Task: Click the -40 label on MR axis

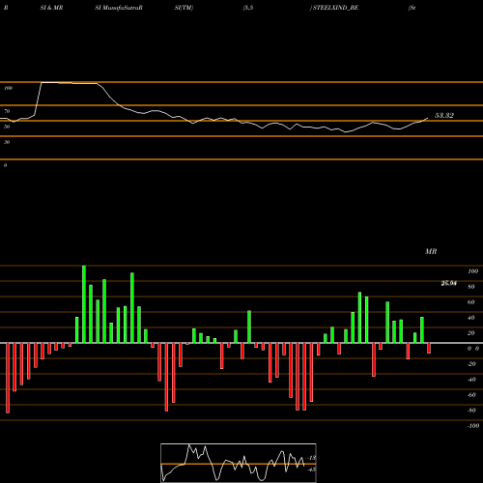Action: click(x=471, y=380)
